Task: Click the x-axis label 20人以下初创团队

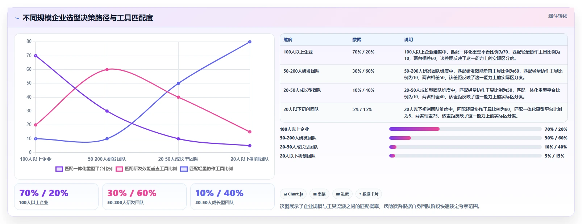Action: coord(250,159)
